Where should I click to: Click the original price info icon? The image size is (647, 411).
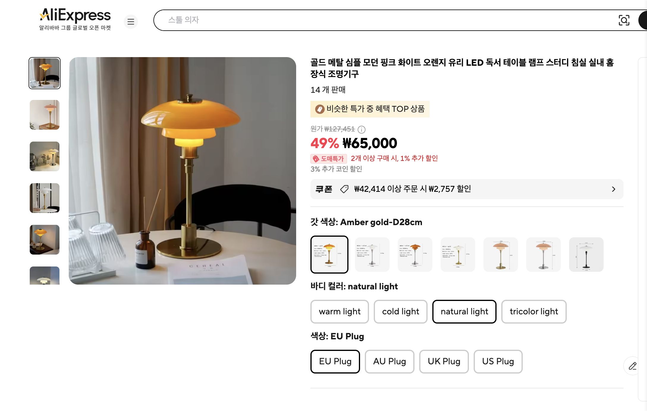[x=362, y=130]
